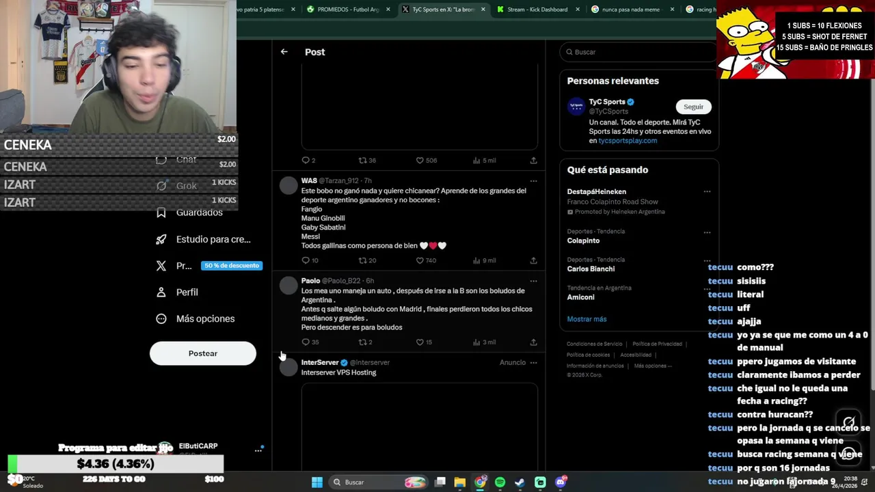This screenshot has width=875, height=492.
Task: Open Paolo's profile name
Action: pyautogui.click(x=310, y=281)
